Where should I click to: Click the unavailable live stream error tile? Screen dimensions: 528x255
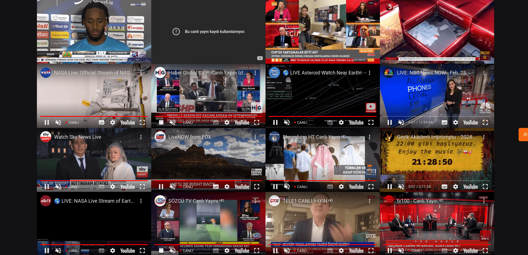(208, 32)
